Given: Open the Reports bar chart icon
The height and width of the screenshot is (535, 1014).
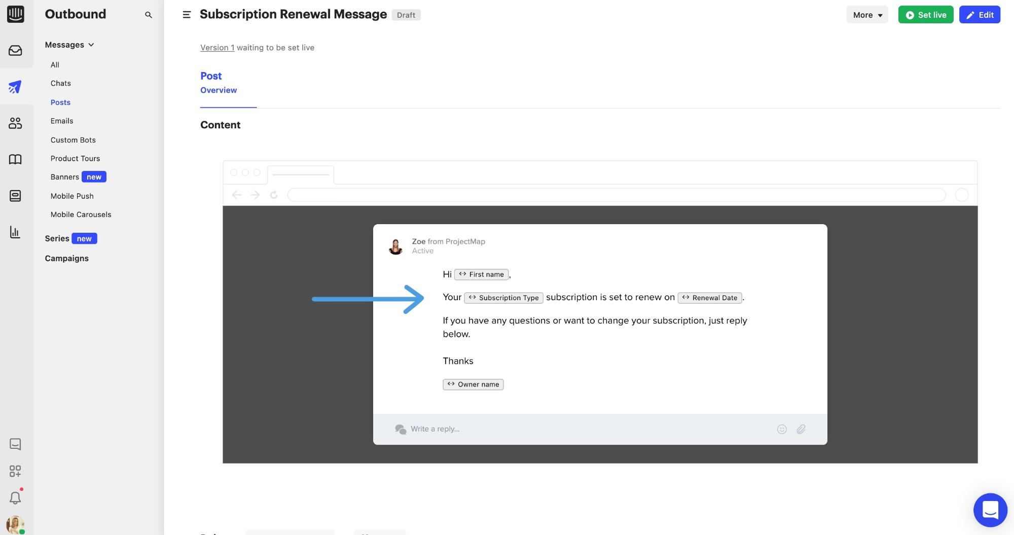Looking at the screenshot, I should (15, 232).
